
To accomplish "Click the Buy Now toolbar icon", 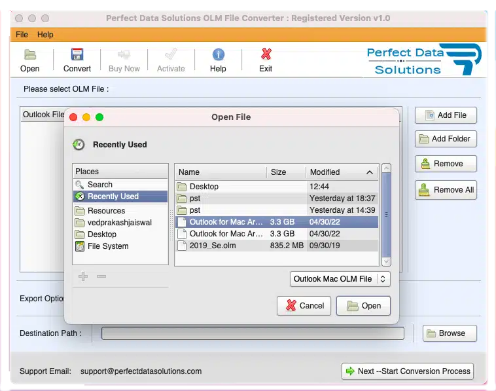I will 124,54.
